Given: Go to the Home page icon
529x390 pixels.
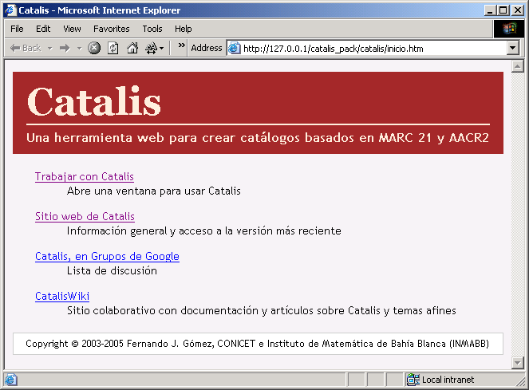Looking at the screenshot, I should click(x=132, y=48).
